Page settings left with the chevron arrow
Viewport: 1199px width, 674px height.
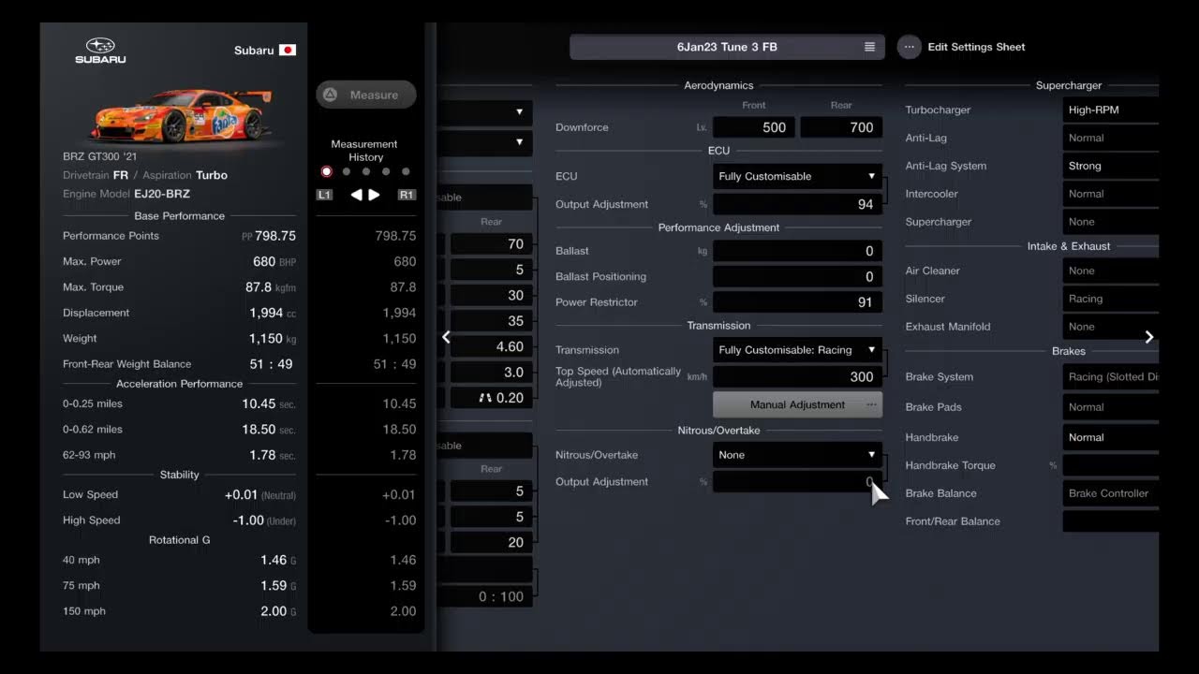(x=446, y=337)
